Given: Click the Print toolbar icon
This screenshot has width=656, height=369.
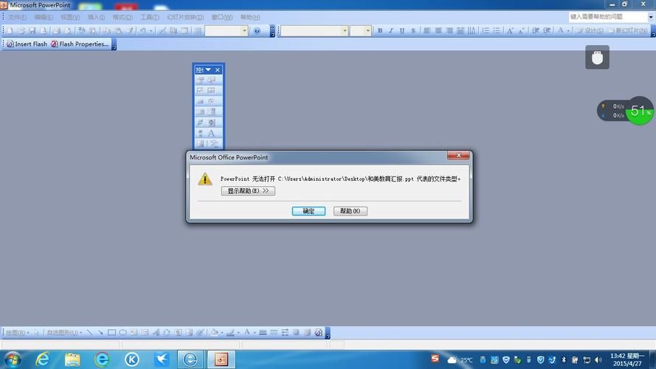Looking at the screenshot, I should (57, 30).
